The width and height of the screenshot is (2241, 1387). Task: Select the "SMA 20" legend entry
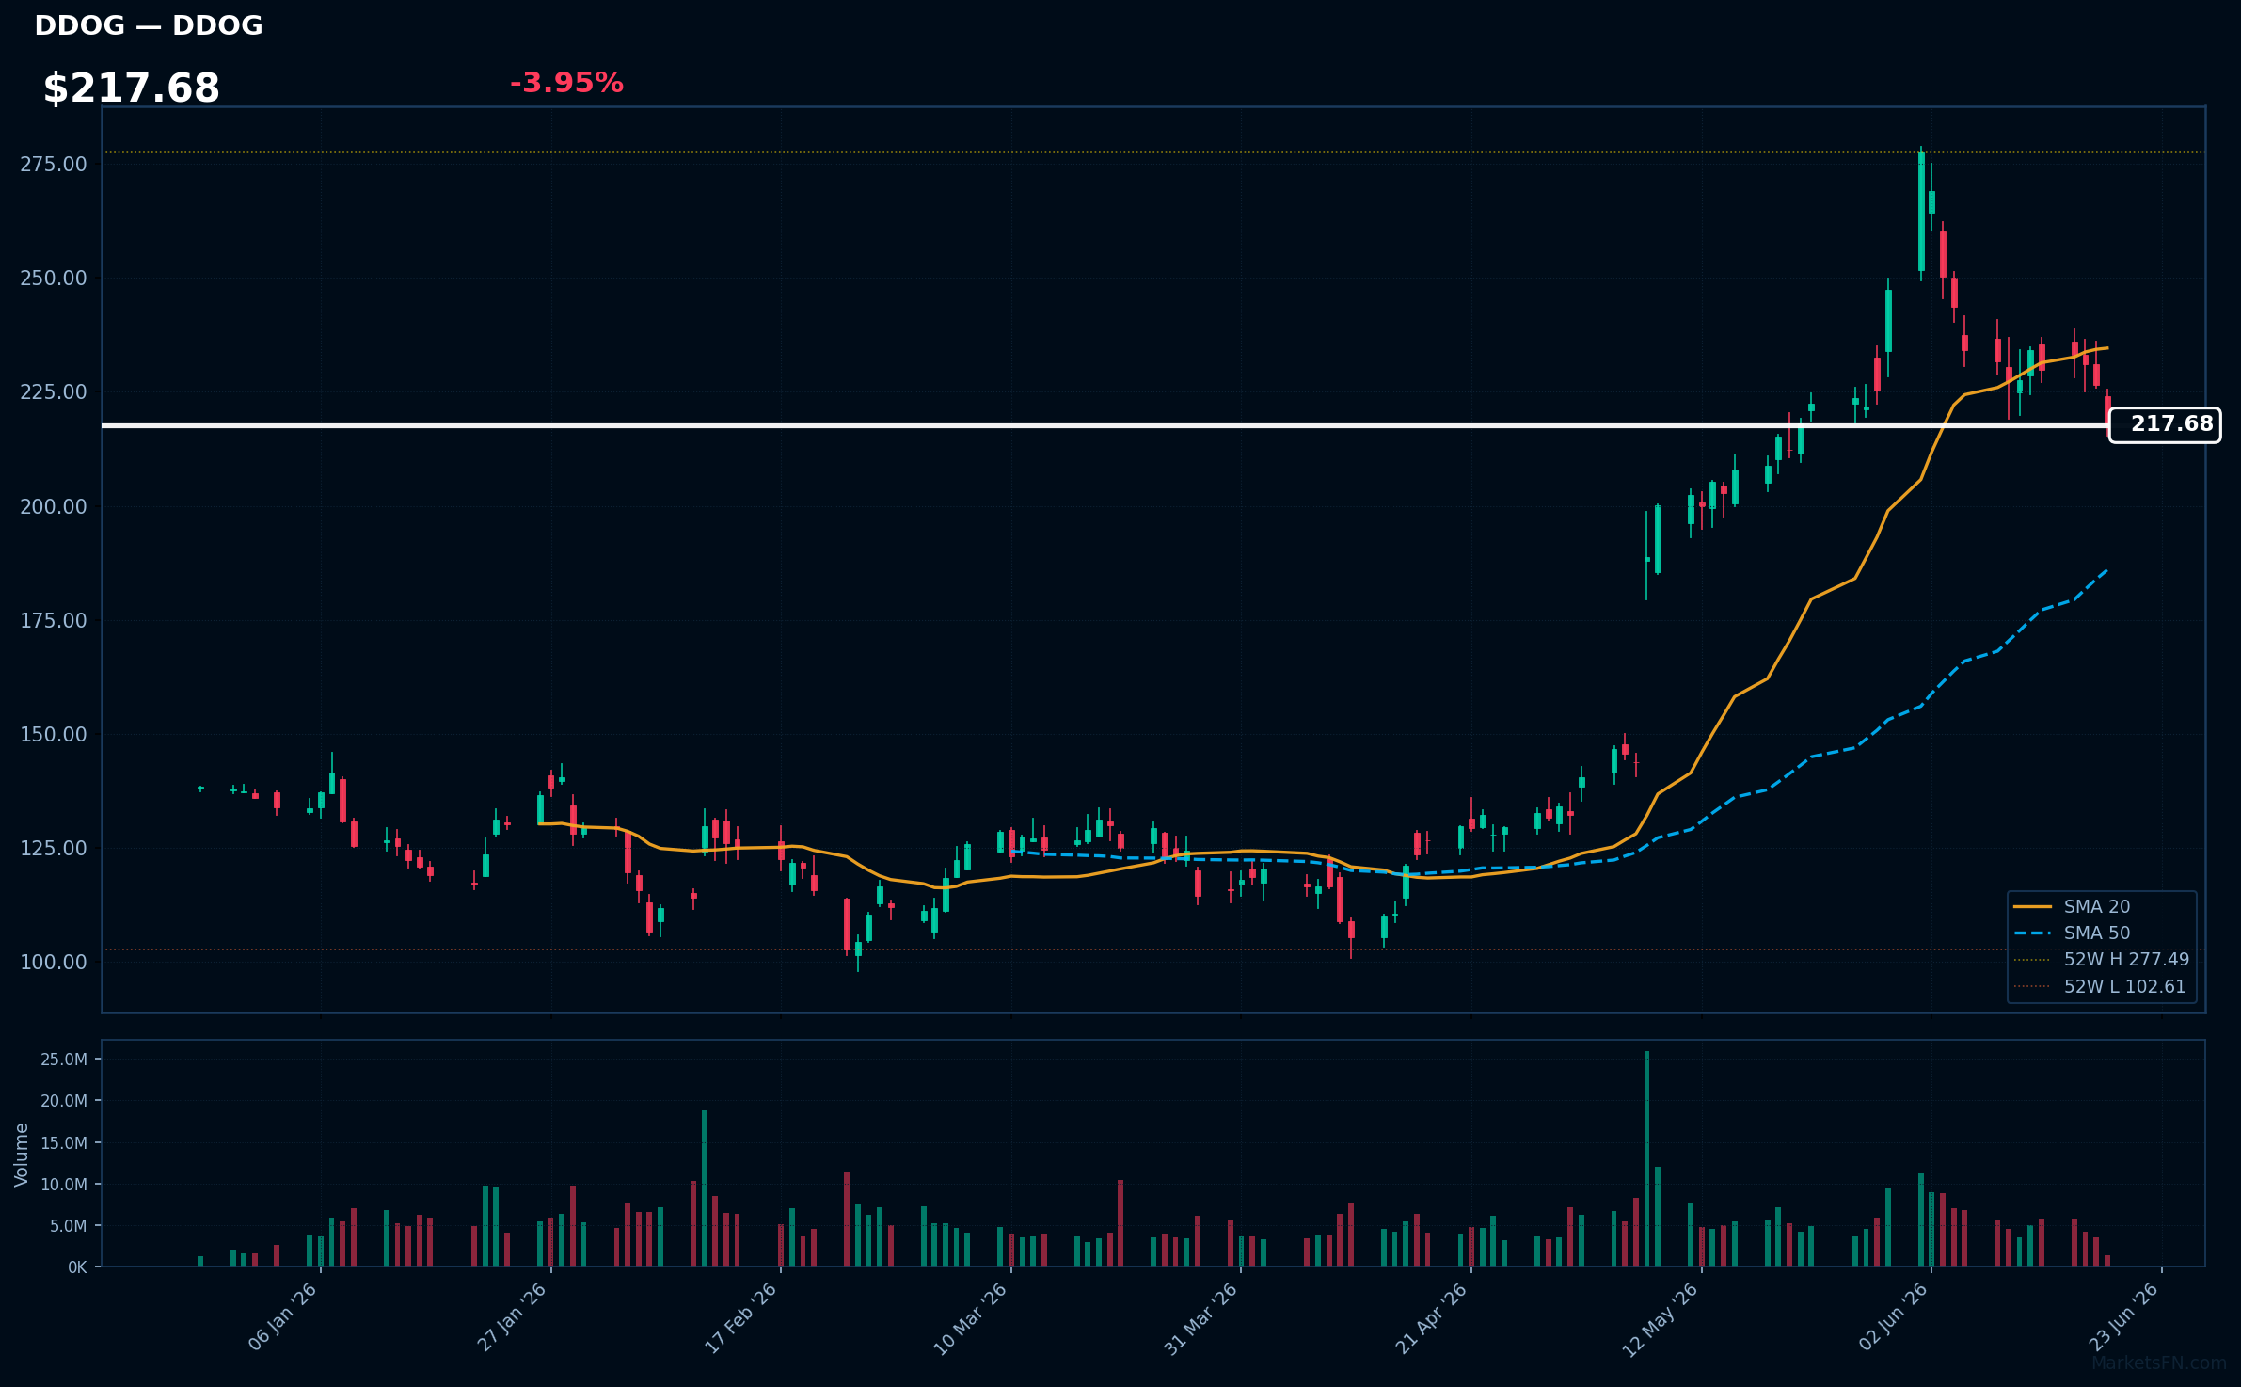click(2072, 906)
